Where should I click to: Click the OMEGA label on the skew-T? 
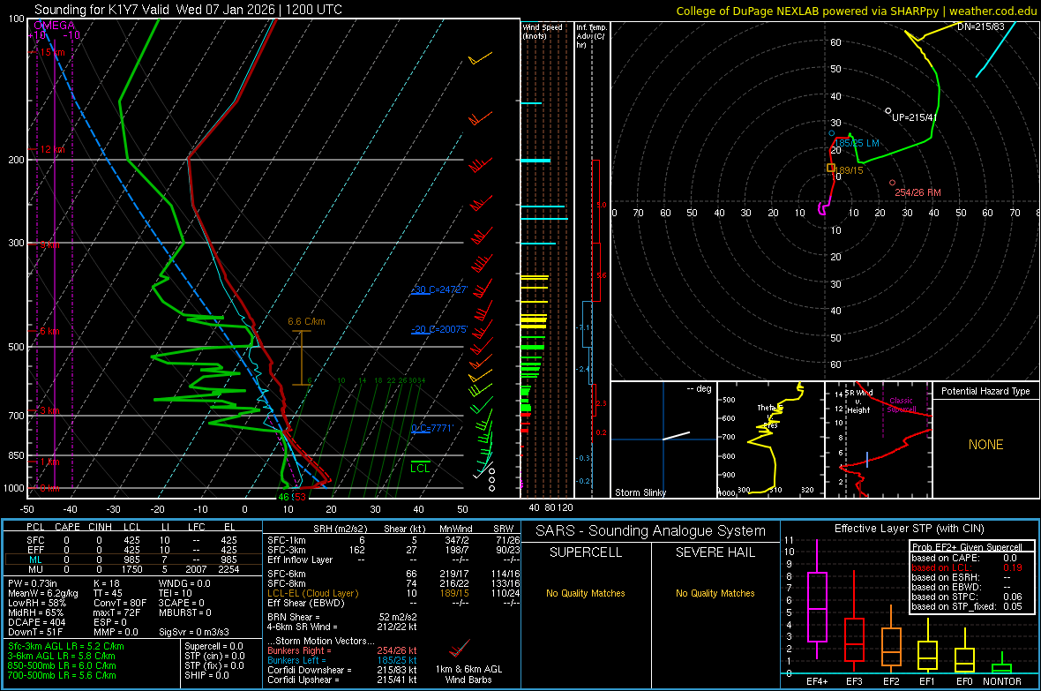point(54,26)
